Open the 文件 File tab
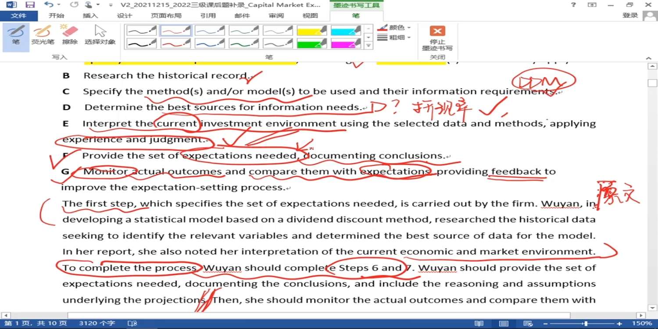The height and width of the screenshot is (329, 658). point(18,16)
